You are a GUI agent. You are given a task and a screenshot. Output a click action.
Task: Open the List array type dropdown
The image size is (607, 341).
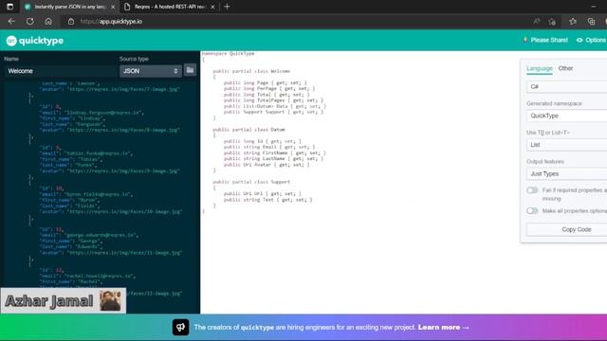coord(567,145)
